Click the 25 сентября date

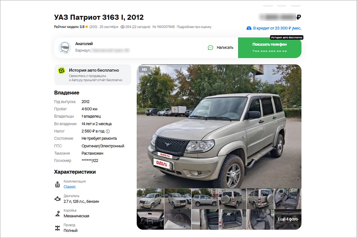pyautogui.click(x=109, y=27)
